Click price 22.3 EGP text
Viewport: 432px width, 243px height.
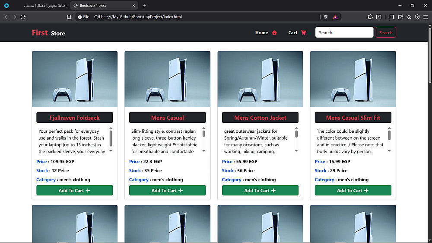point(146,161)
